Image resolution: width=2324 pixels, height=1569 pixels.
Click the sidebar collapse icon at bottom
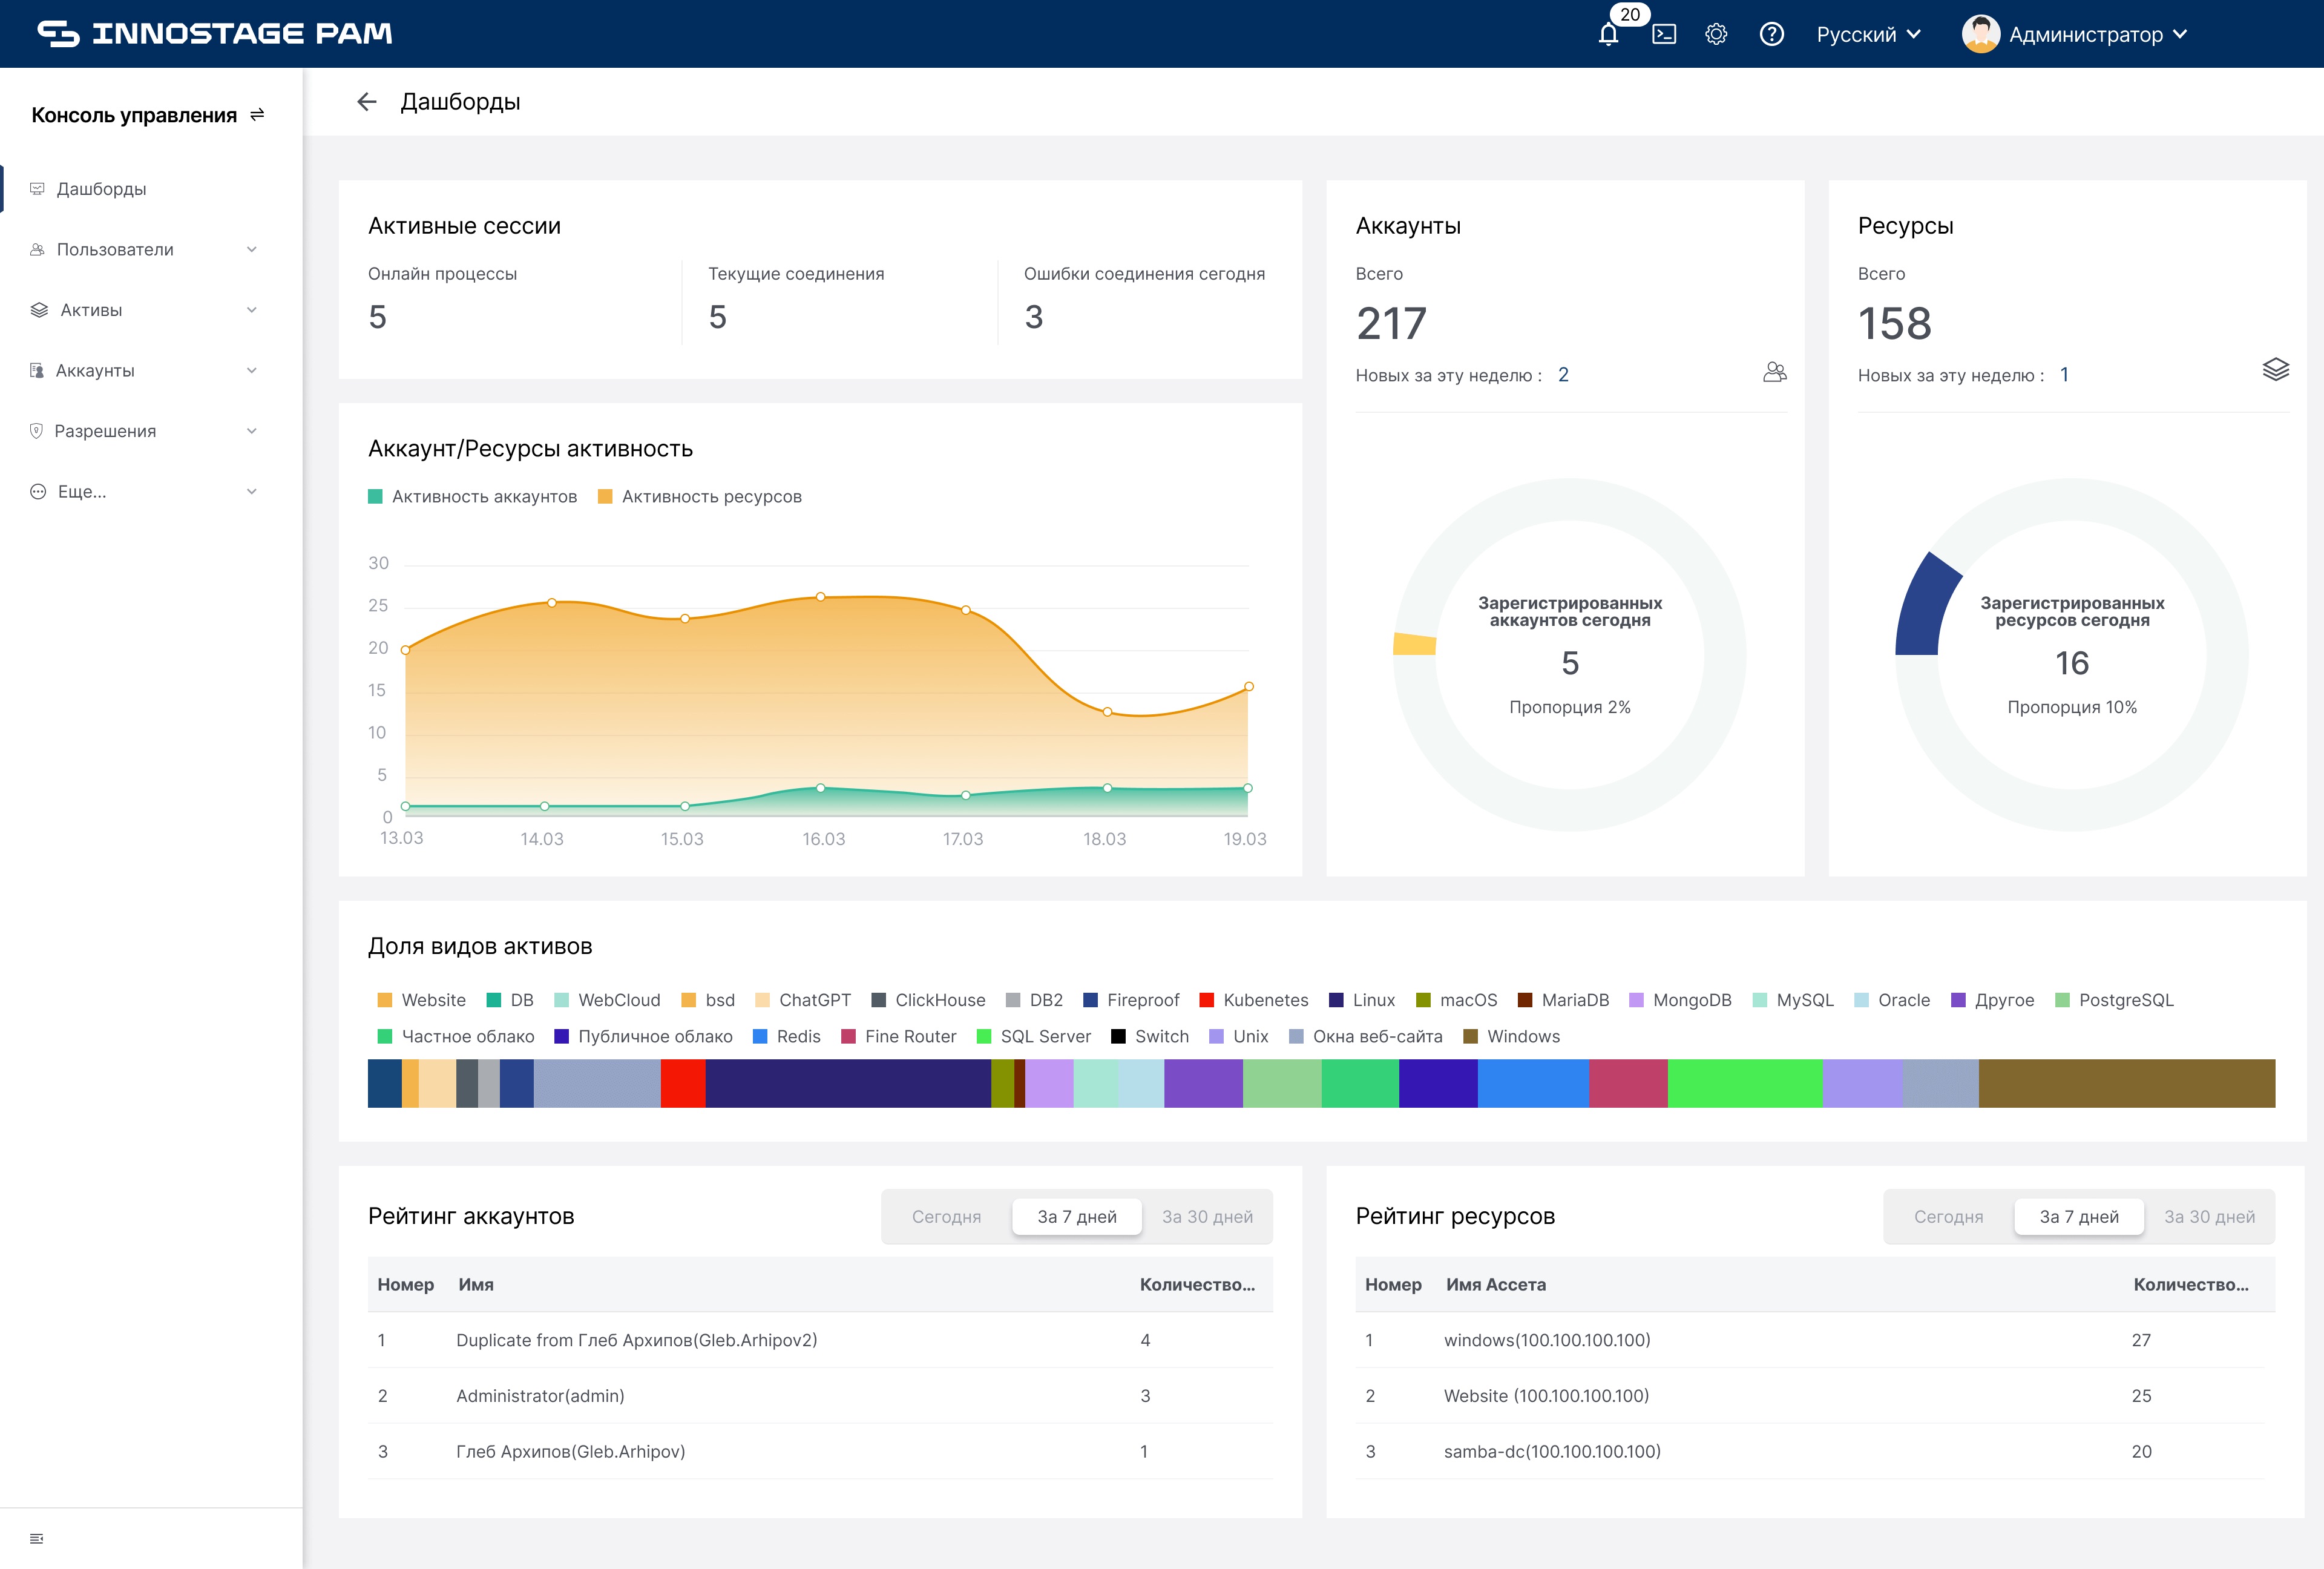(37, 1538)
